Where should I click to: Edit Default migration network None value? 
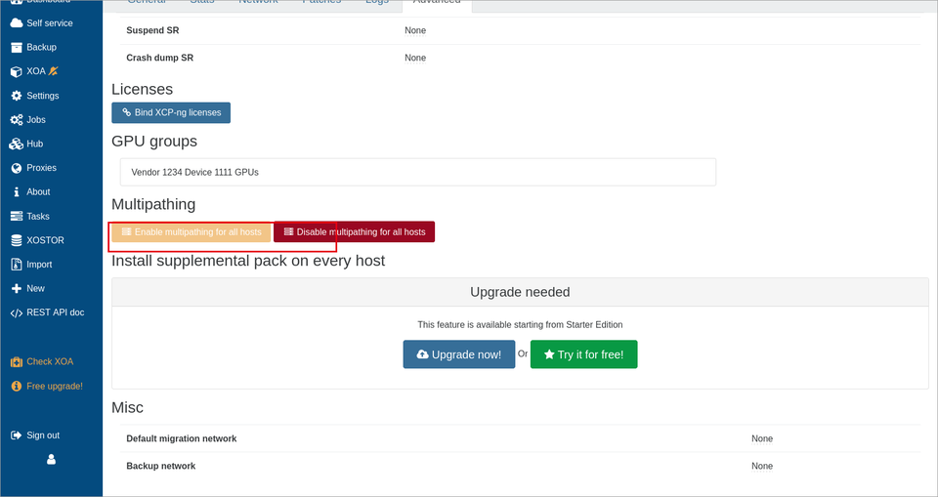coord(762,438)
